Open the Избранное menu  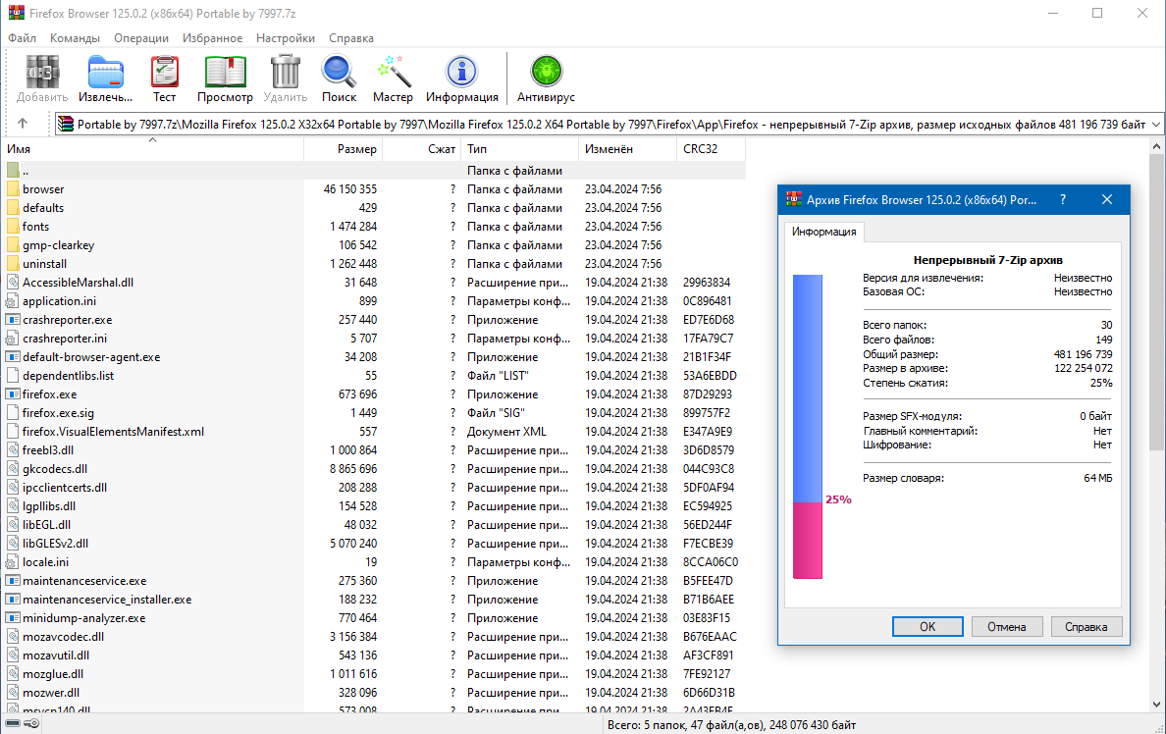(x=213, y=38)
